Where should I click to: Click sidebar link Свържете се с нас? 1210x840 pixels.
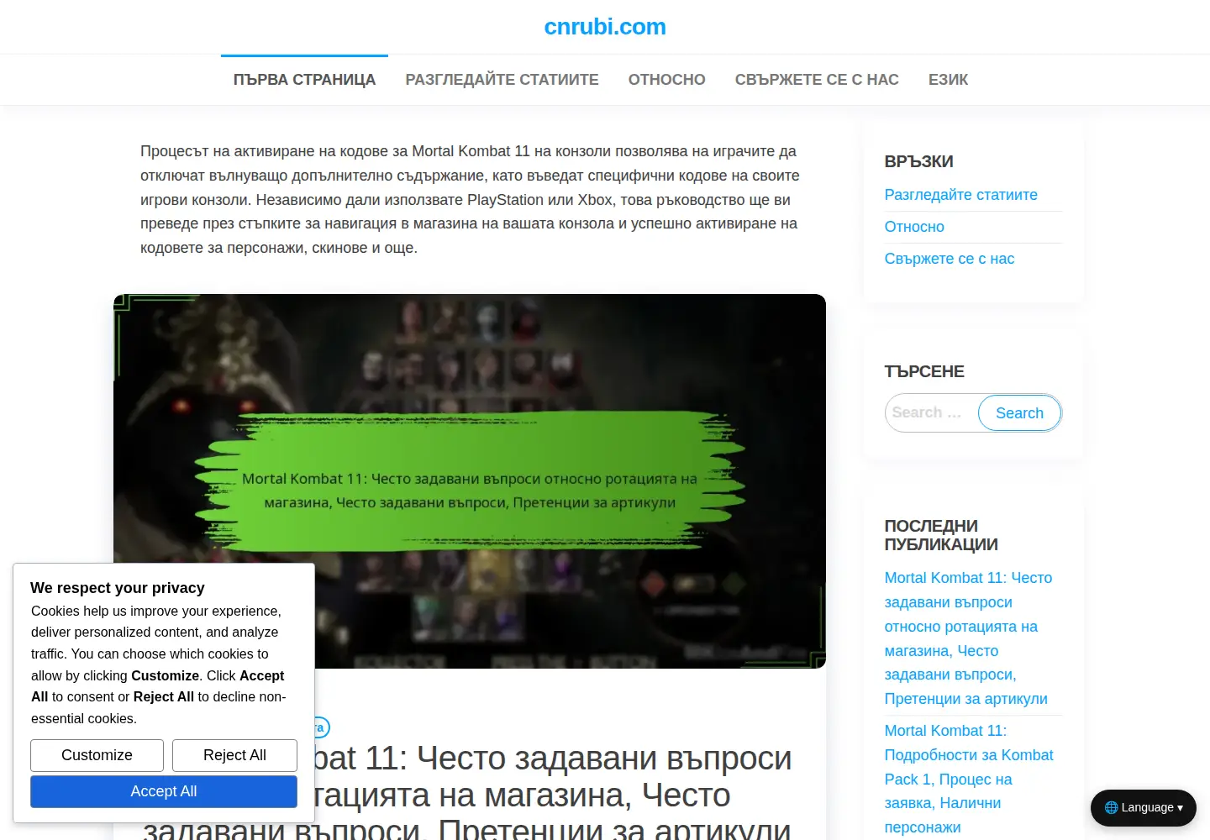(x=949, y=259)
